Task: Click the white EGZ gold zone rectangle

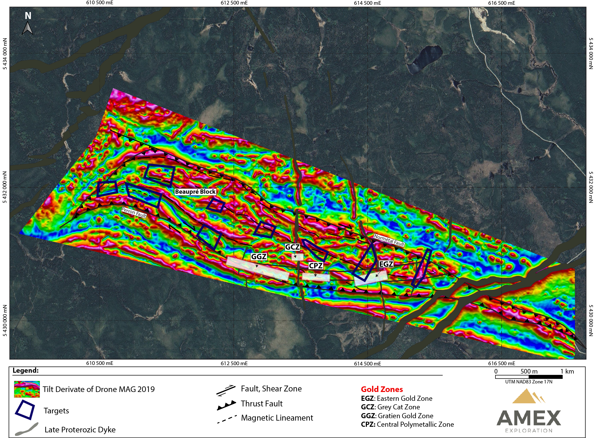Action: point(371,278)
